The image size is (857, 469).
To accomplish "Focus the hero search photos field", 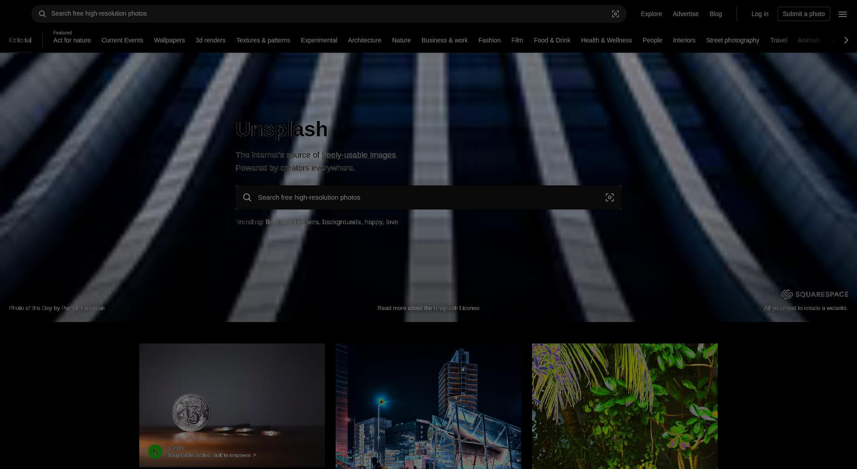I will [428, 197].
